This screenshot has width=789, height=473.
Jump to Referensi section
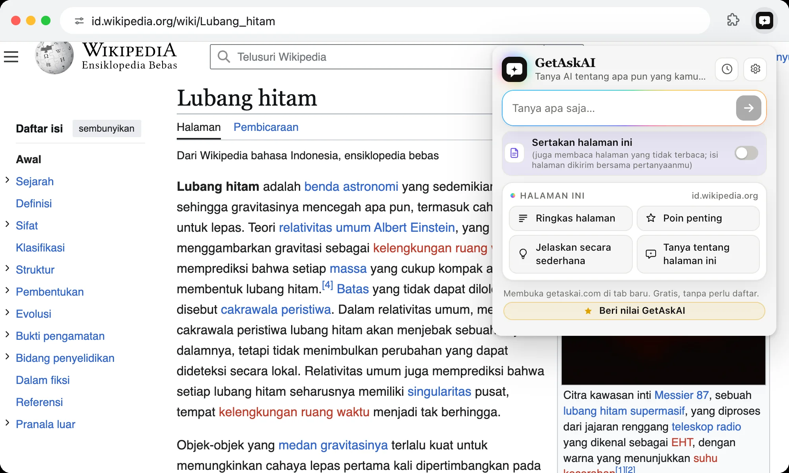[39, 402]
